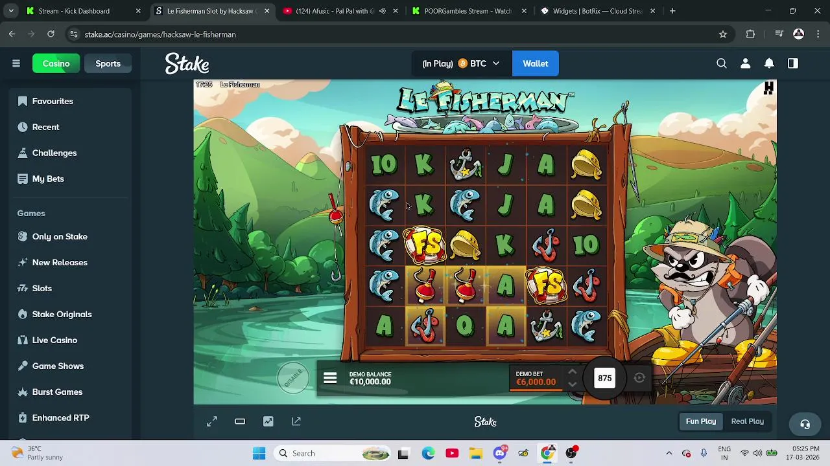Mute the Afusic tab audio icon
This screenshot has width=830, height=466.
pyautogui.click(x=383, y=11)
